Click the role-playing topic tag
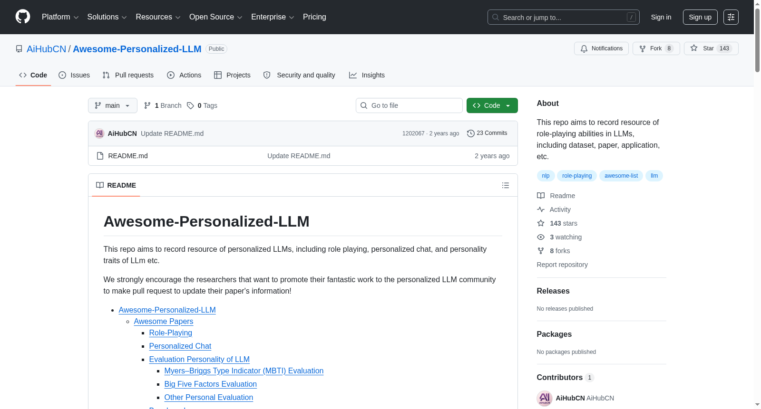Screen dimensions: 761x409 (577, 176)
